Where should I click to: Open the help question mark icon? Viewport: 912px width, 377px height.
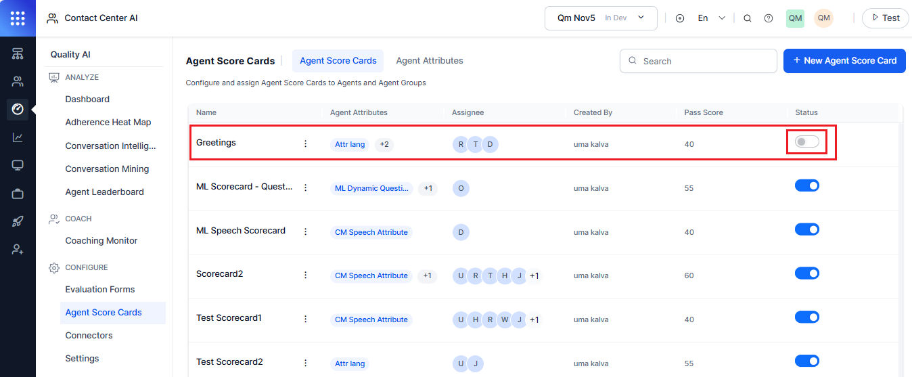[x=769, y=18]
